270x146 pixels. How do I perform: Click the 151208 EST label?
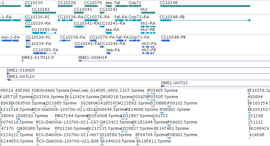click(x=255, y=116)
